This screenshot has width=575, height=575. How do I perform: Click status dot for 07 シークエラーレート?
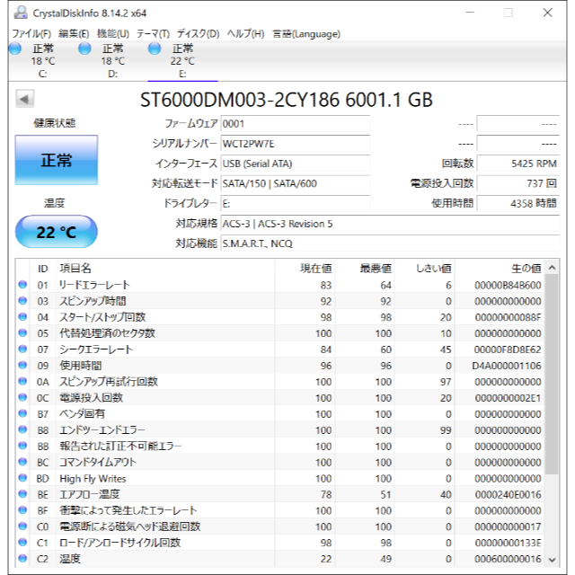point(22,349)
